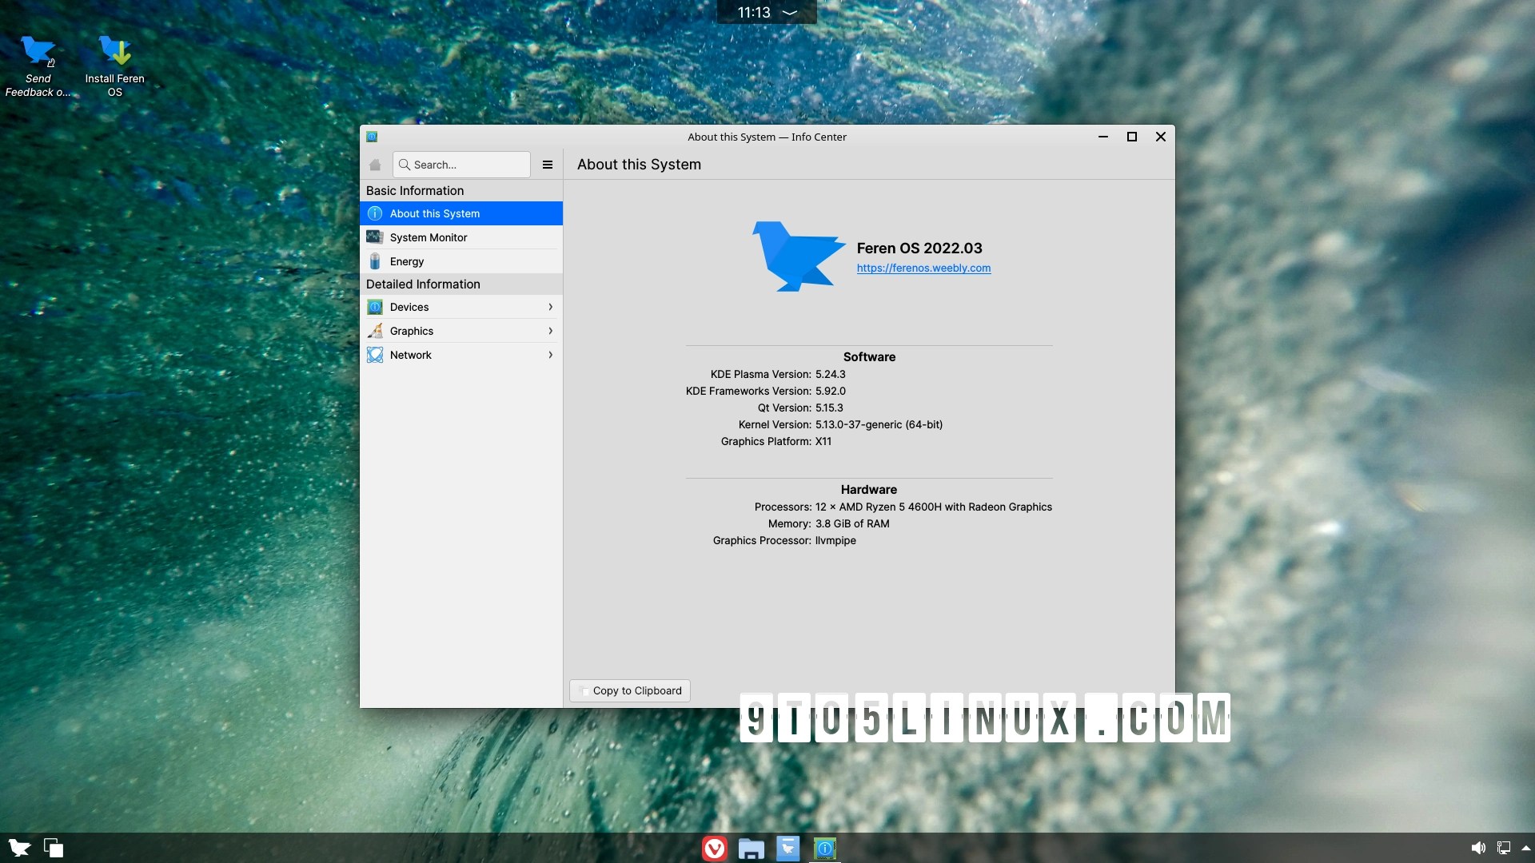Click inside the Search field
Viewport: 1535px width, 863px height.
click(464, 165)
